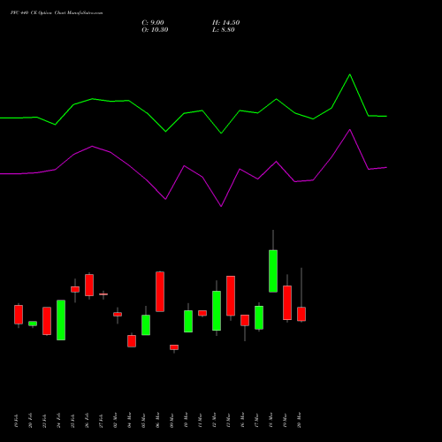442x442 pixels.
Task: Click the "13 Mar" date label
Action: click(x=228, y=420)
